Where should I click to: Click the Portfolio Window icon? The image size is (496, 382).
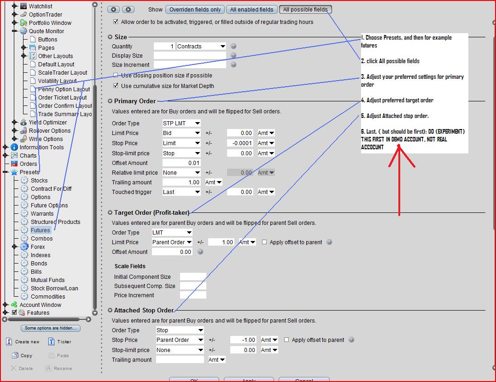(23, 23)
